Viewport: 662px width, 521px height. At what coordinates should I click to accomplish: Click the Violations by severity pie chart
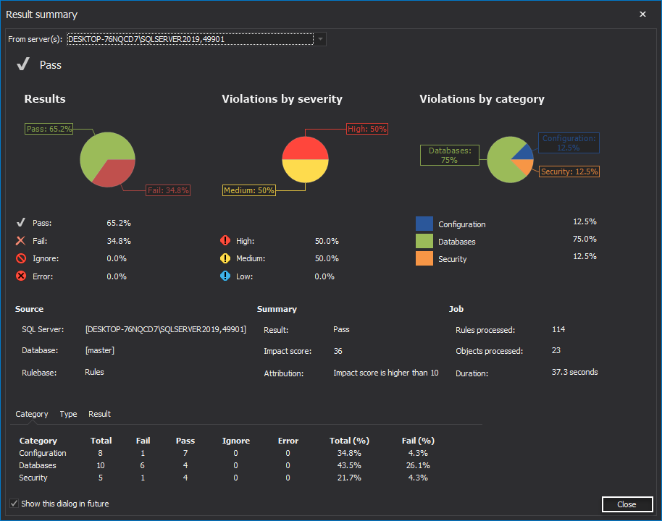click(305, 158)
